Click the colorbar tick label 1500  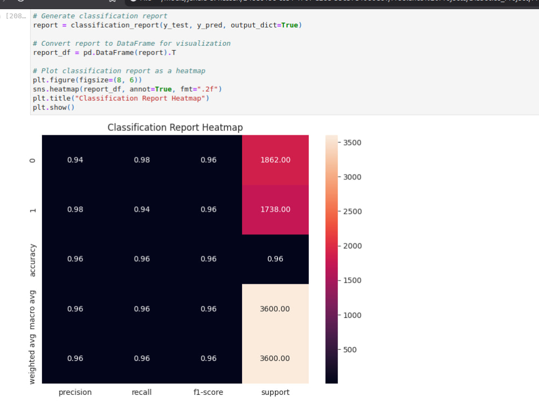click(353, 280)
